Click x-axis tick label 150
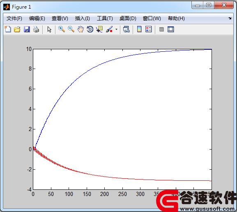Viewport: 237px width, 212px height. pos(87,194)
